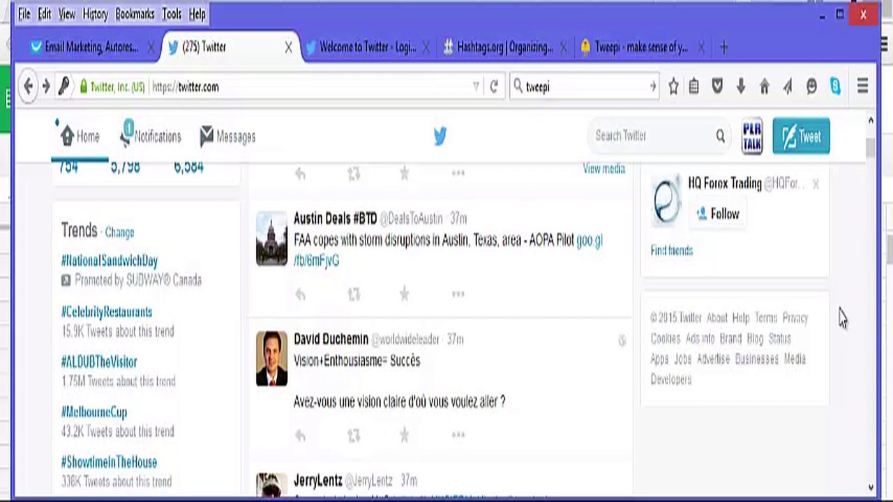Open Twitter Messages
This screenshot has width=893, height=502.
tap(227, 137)
